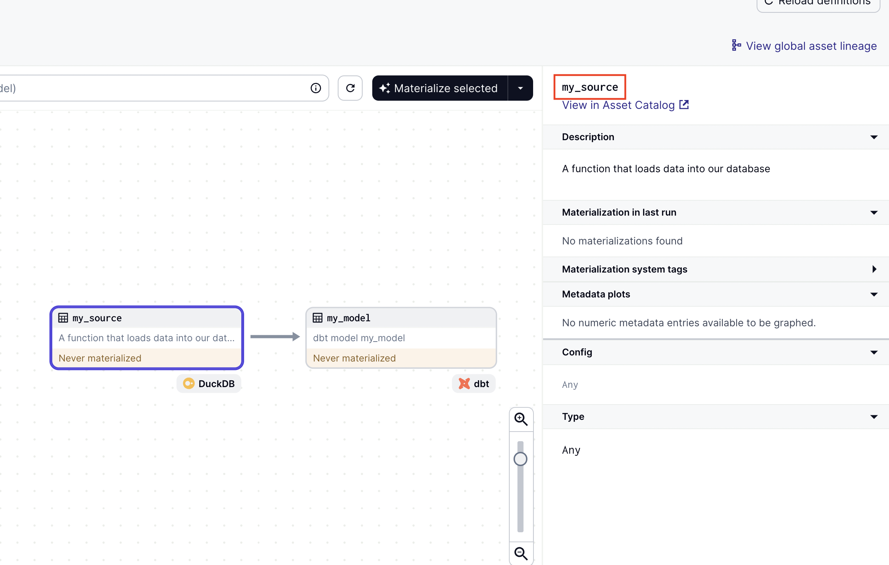
Task: Click the zoom in magnifier icon
Action: pyautogui.click(x=521, y=419)
